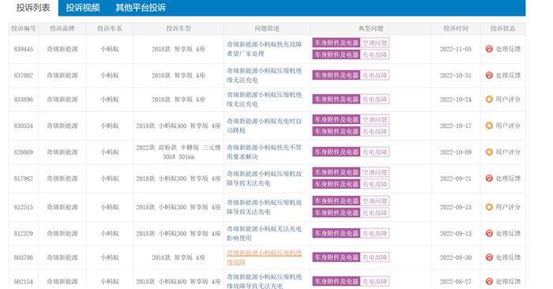This screenshot has width=553, height=289.
Task: Click status icon for complaint 837002
Action: [489, 75]
